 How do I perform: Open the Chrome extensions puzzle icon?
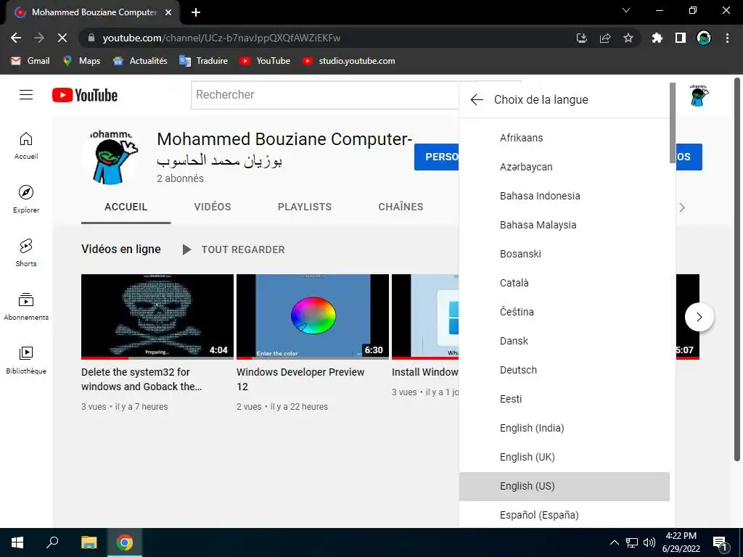[657, 38]
